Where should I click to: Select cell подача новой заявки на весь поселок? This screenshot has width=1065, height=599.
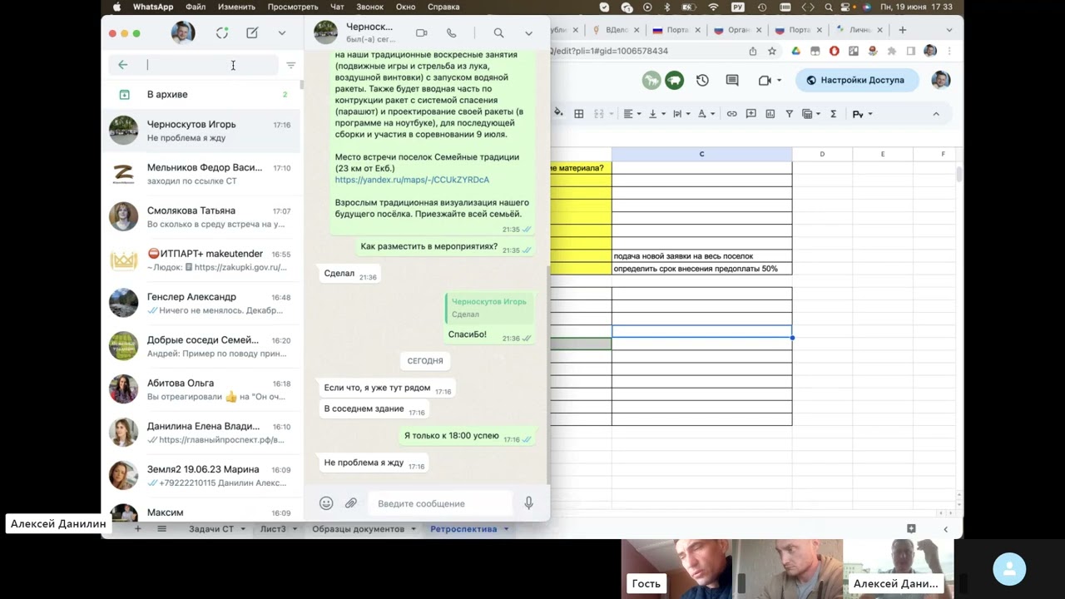(x=701, y=256)
